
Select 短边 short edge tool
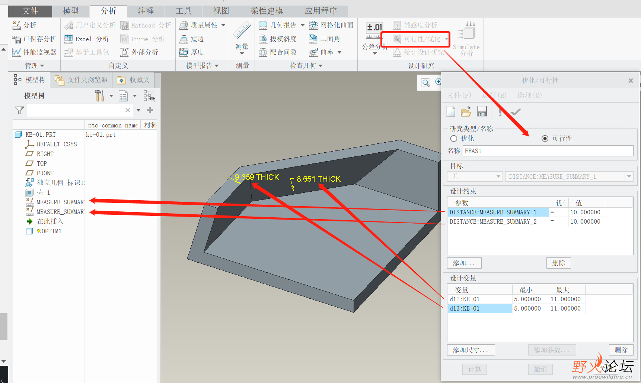click(x=192, y=39)
